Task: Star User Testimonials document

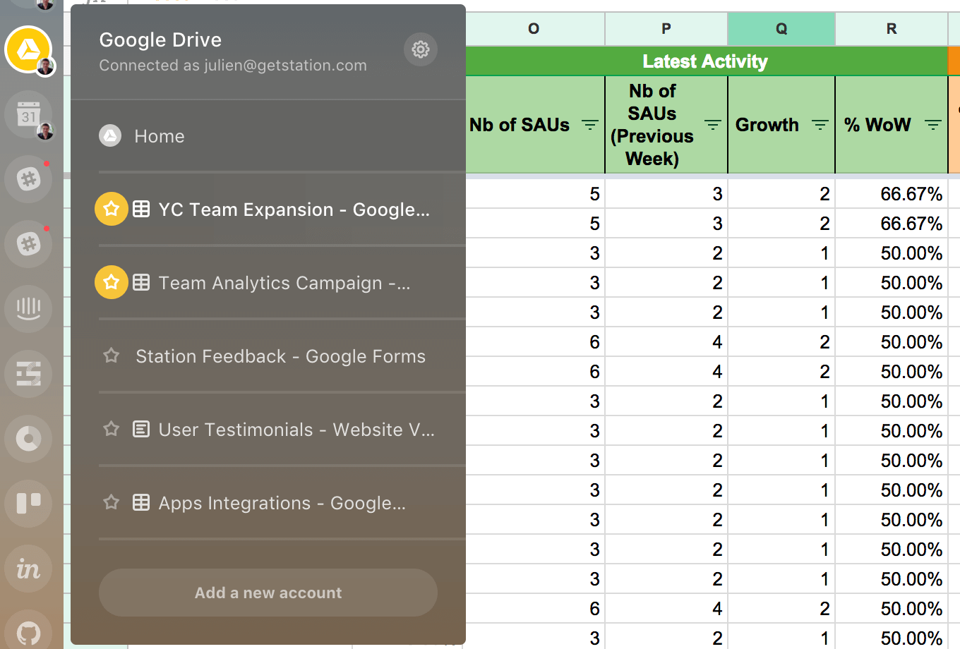Action: click(112, 429)
